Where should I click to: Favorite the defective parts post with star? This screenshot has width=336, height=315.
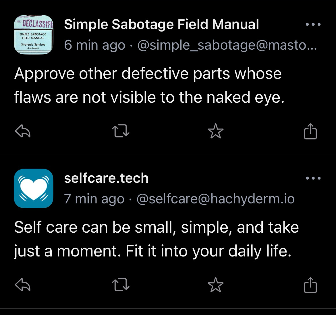click(x=216, y=131)
